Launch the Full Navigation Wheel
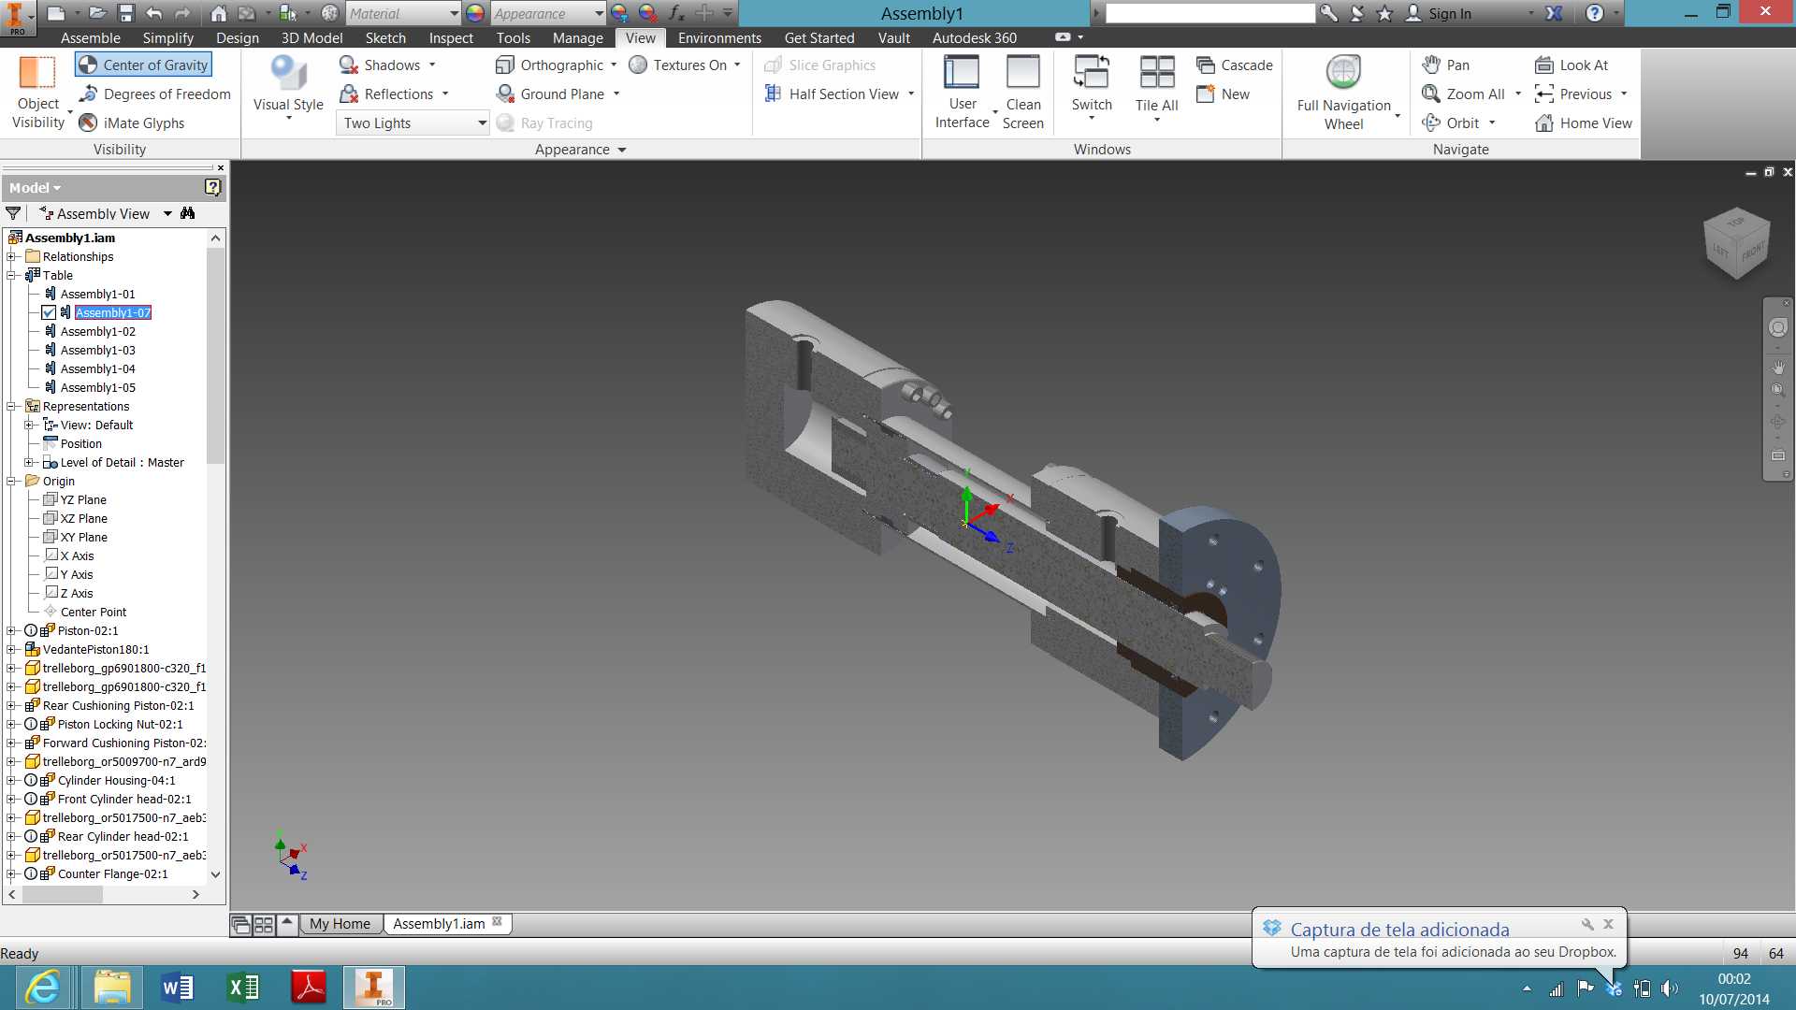This screenshot has width=1796, height=1010. tap(1343, 92)
